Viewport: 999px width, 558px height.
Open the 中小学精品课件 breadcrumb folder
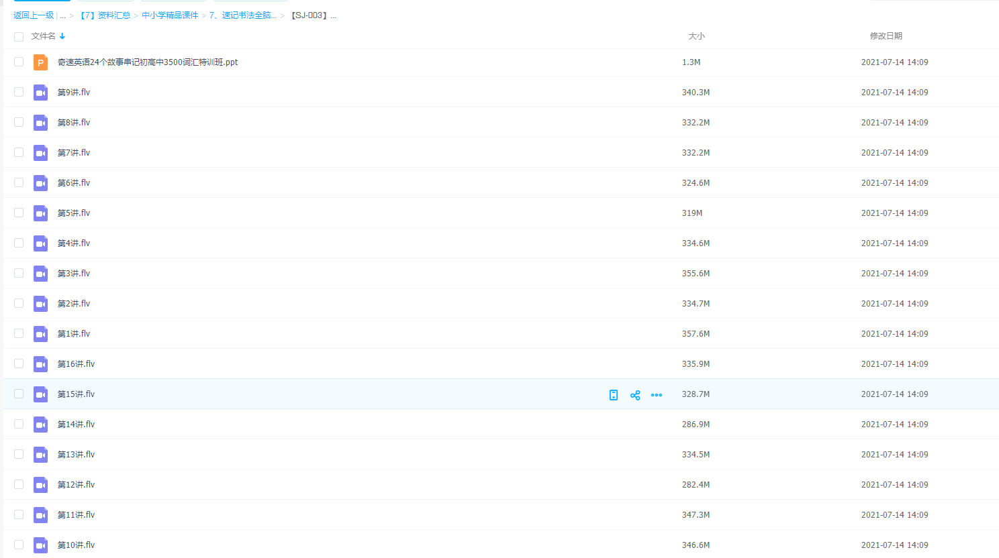[x=170, y=15]
